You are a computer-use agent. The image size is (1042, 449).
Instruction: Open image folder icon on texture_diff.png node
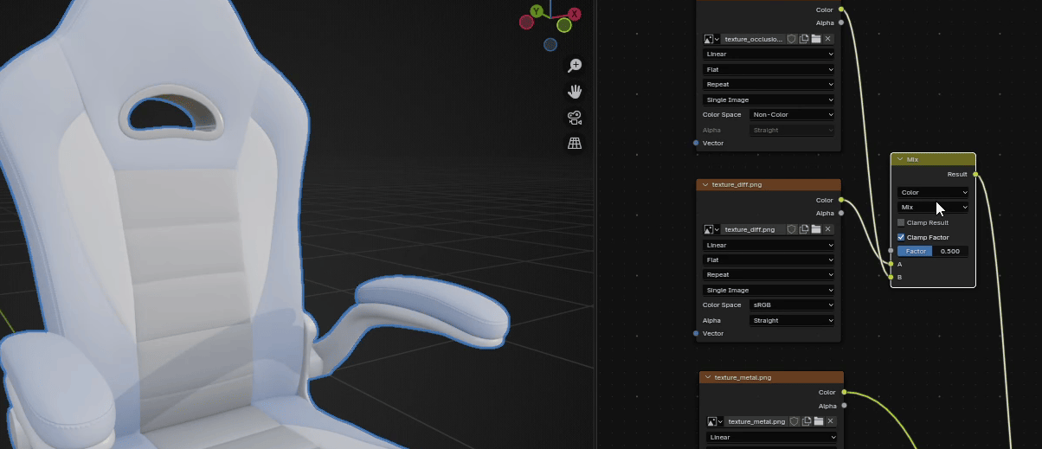click(x=816, y=229)
